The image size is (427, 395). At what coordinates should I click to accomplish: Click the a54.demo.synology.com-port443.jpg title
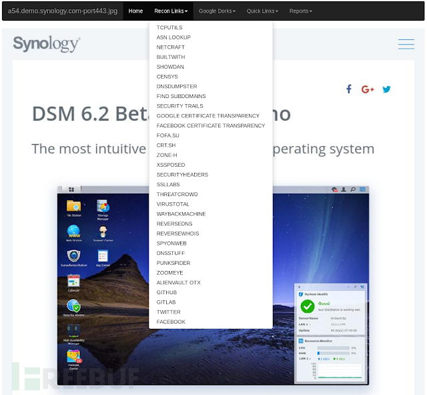pos(63,11)
